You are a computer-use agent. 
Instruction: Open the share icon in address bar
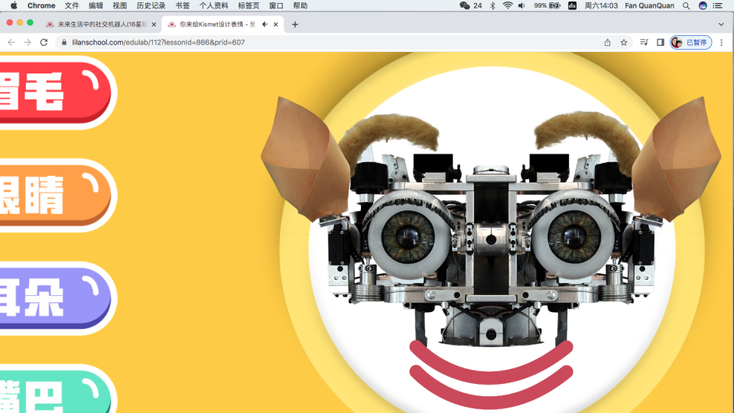tap(607, 43)
